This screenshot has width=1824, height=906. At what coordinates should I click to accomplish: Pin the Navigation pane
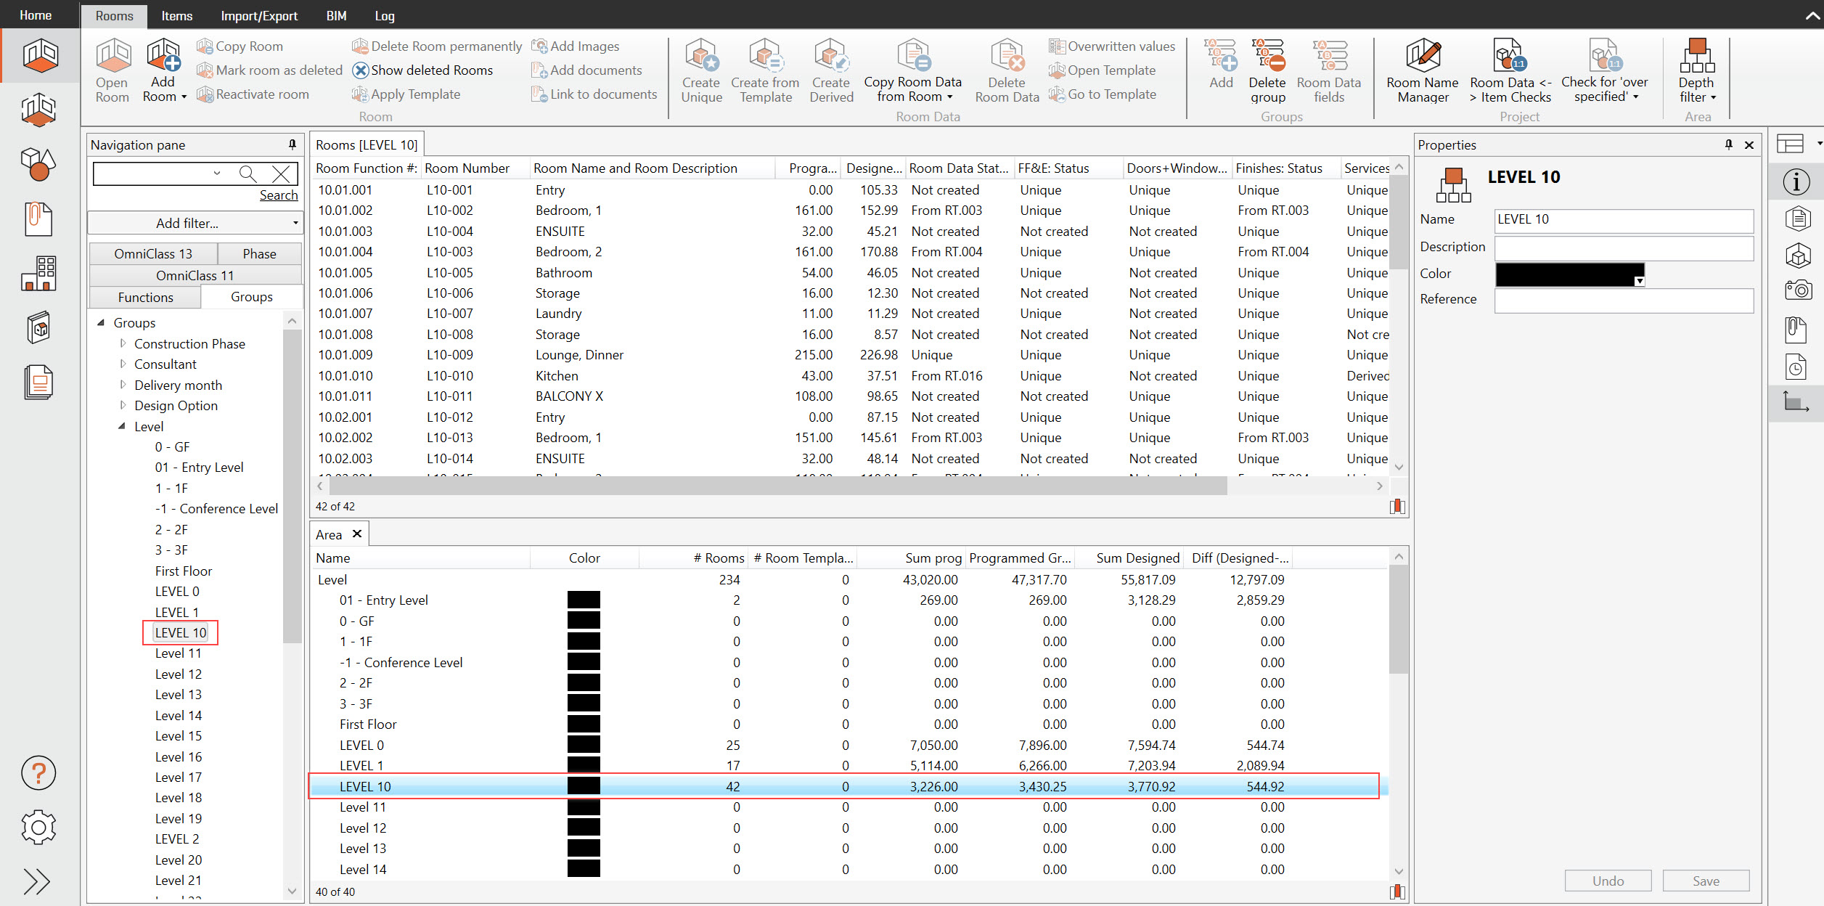click(x=293, y=144)
